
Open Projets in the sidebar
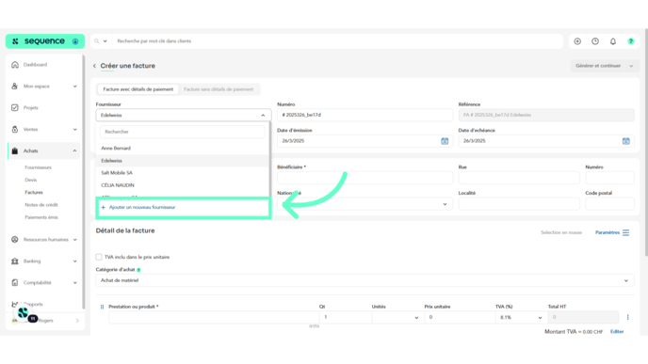30,108
